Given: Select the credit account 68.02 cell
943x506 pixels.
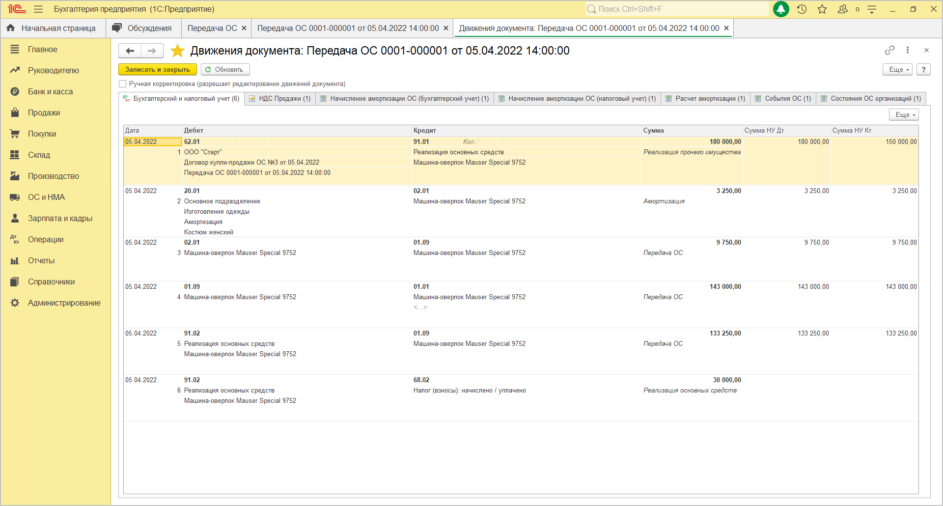Looking at the screenshot, I should pyautogui.click(x=421, y=380).
